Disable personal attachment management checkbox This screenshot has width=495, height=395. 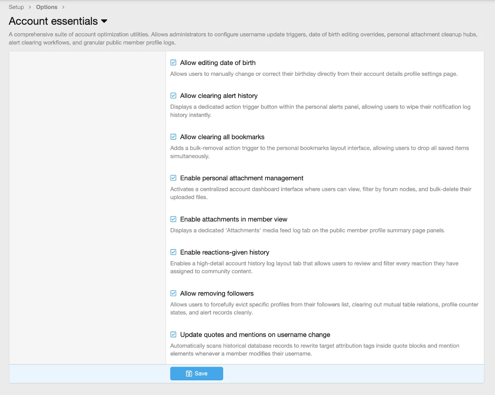click(x=173, y=178)
